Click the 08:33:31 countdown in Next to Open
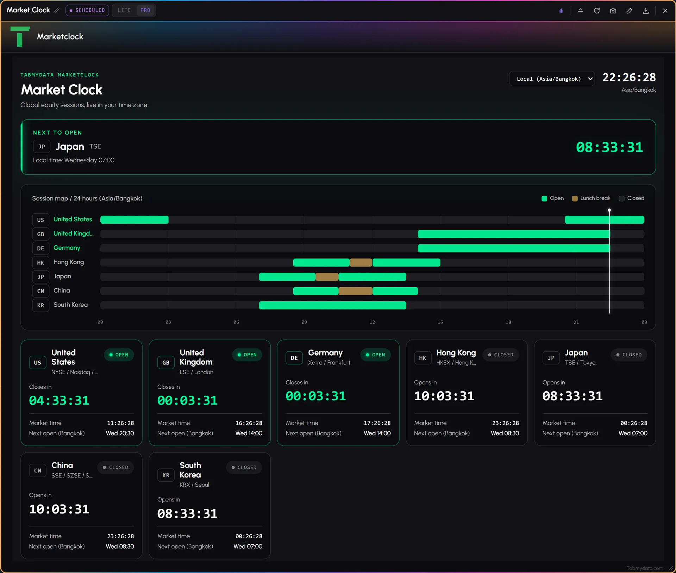676x573 pixels. tap(609, 147)
